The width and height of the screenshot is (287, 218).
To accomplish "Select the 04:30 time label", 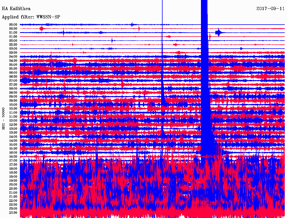I will [x=13, y=60].
